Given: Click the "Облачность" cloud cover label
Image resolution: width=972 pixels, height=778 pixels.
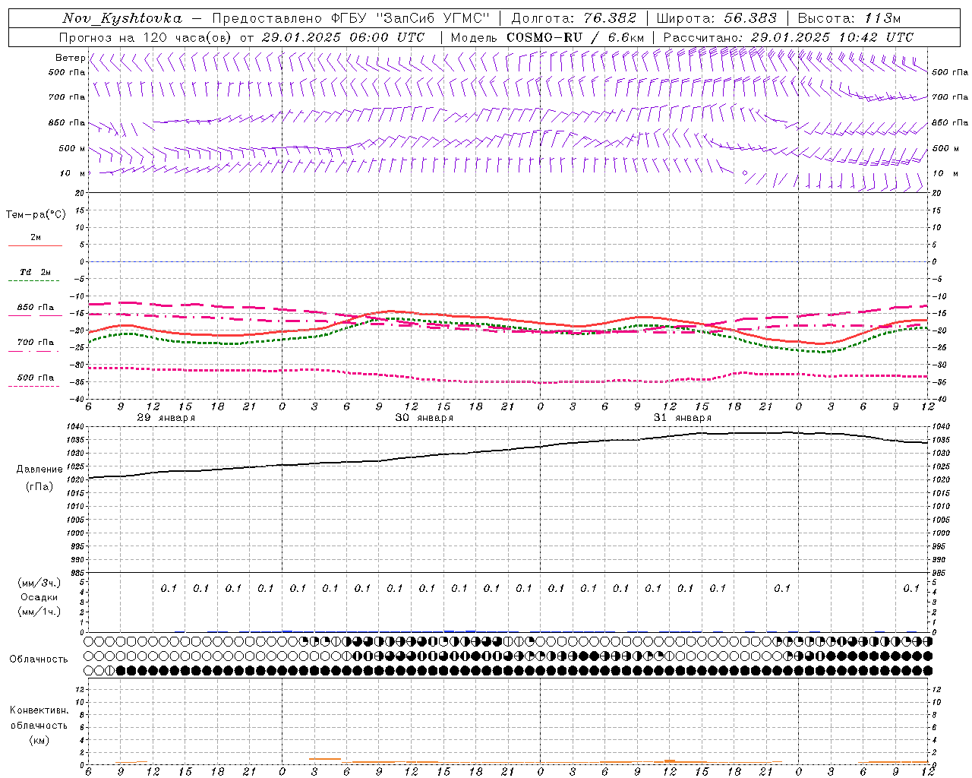Looking at the screenshot, I should pos(39,659).
